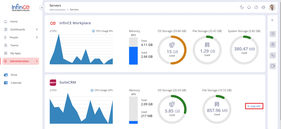281x129 pixels.
Task: Open Drive link in sidebar
Action: [x=14, y=75]
